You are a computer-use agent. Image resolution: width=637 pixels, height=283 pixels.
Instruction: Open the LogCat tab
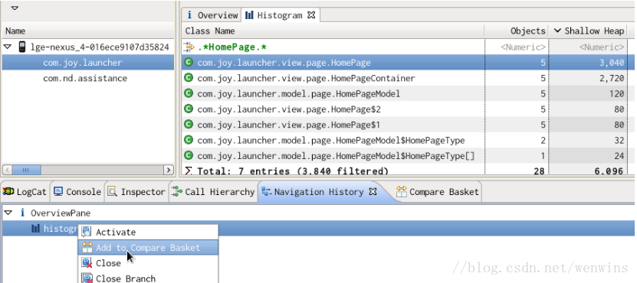point(25,192)
